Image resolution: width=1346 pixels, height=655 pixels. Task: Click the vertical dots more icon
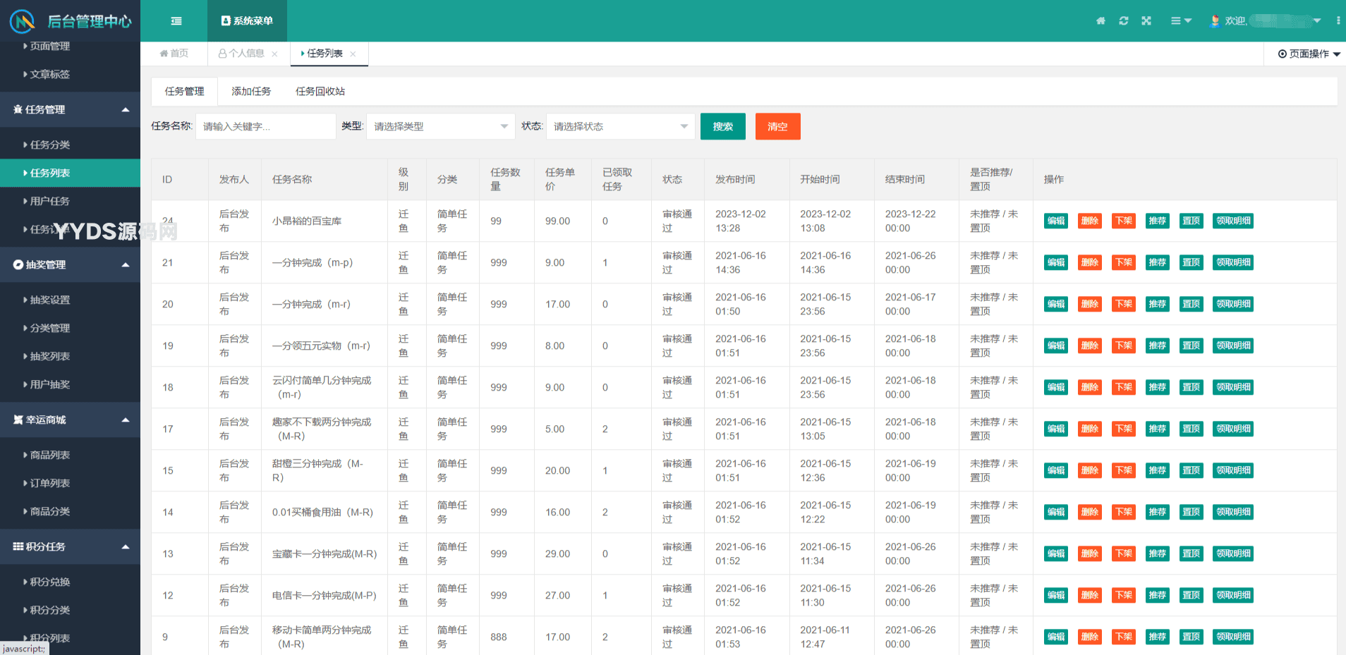click(1338, 21)
